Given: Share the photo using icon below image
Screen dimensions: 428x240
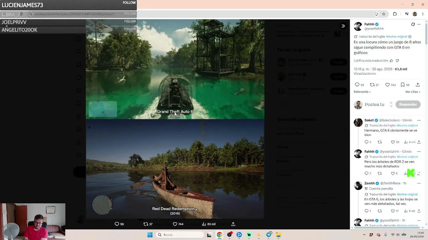Looking at the screenshot, I should point(233,224).
